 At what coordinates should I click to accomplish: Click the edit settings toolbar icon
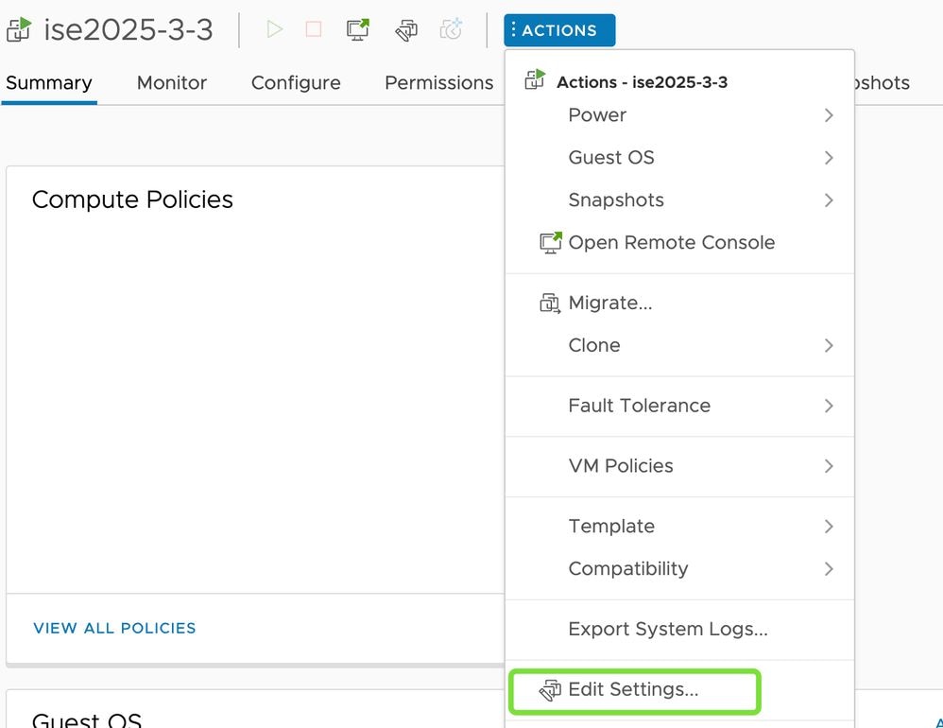pos(406,30)
